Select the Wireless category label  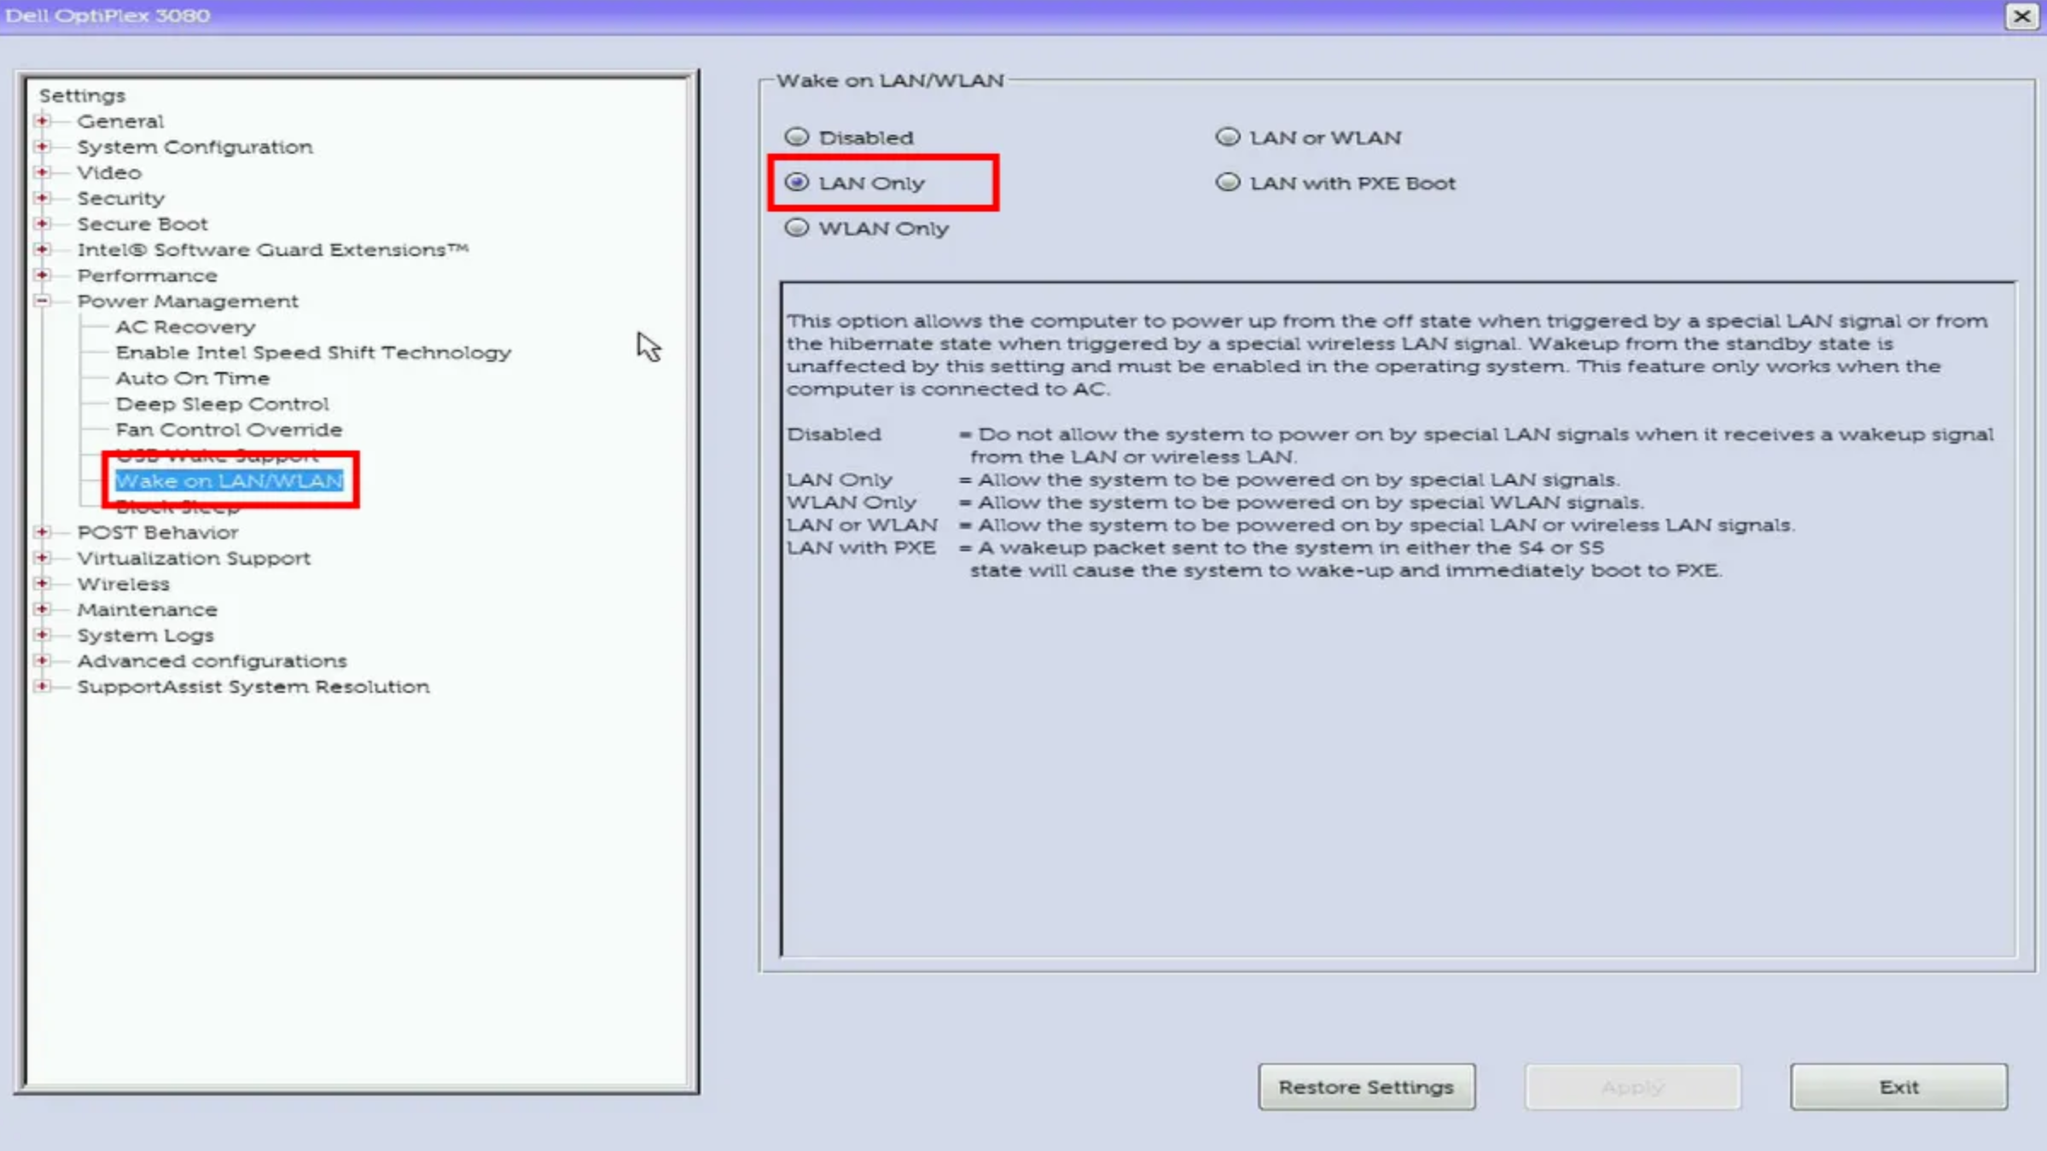click(123, 584)
